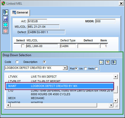Image resolution: width=125 pixels, height=118 pixels.
Task: Click the exit door icon in left sidebar
Action: [5, 12]
